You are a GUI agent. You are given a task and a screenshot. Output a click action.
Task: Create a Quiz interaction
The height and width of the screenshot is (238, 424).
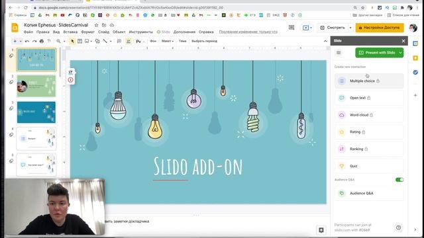coord(369,166)
